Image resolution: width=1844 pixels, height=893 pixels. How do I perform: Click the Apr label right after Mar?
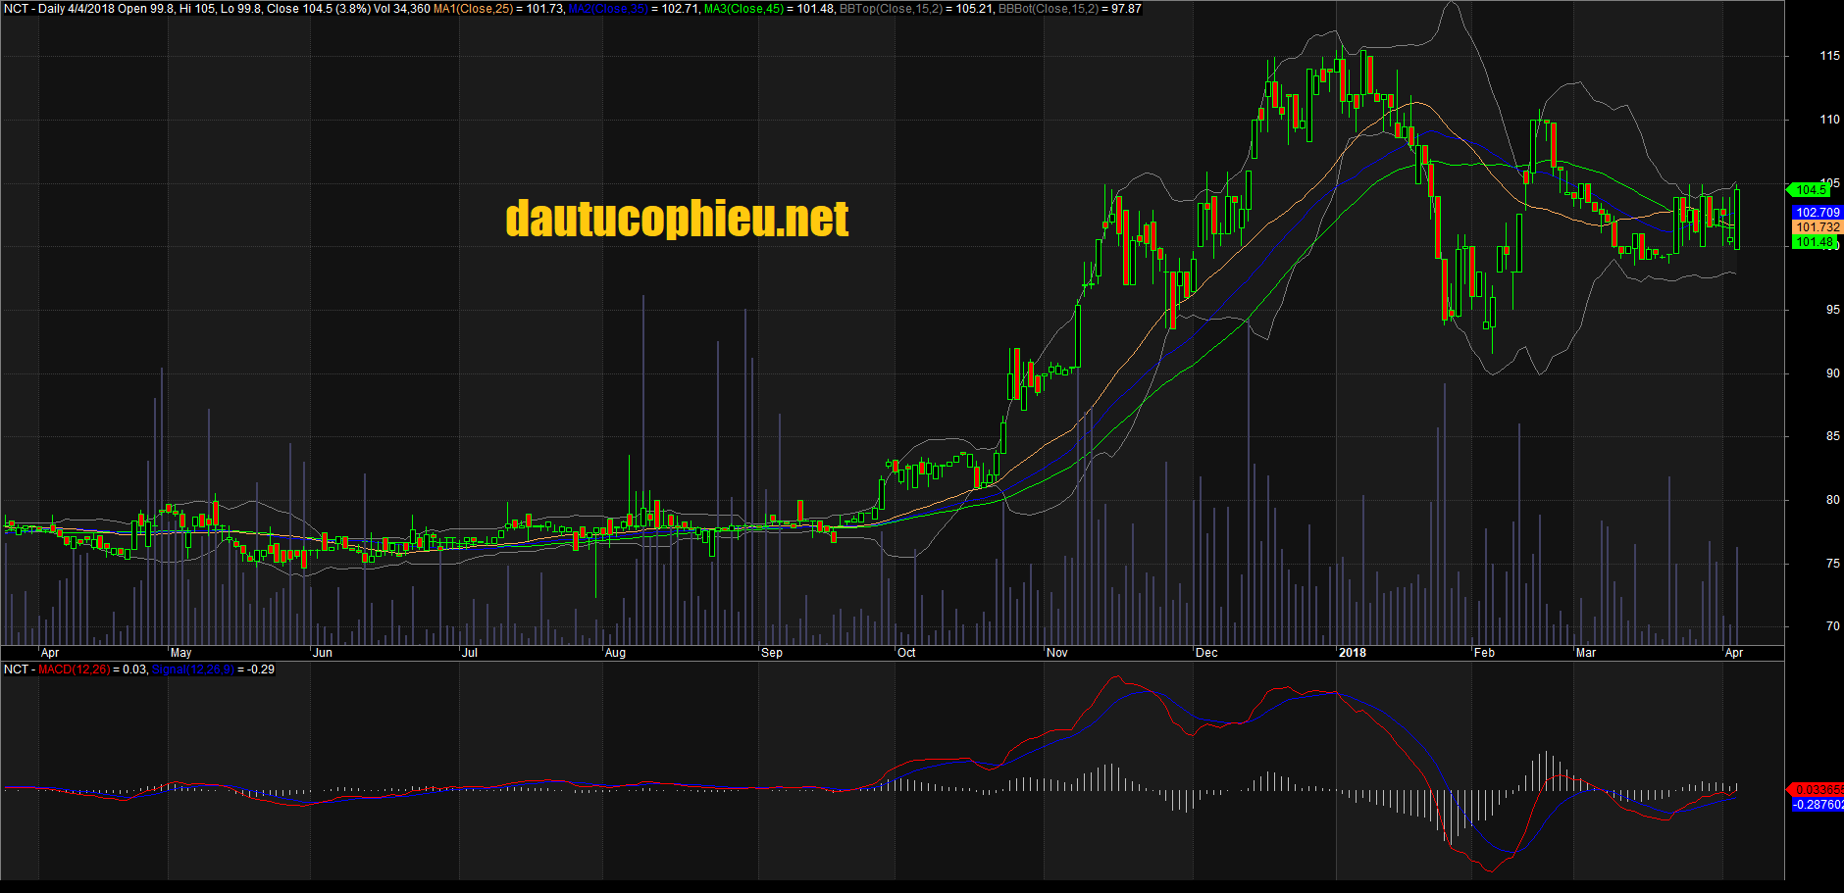tap(1734, 653)
